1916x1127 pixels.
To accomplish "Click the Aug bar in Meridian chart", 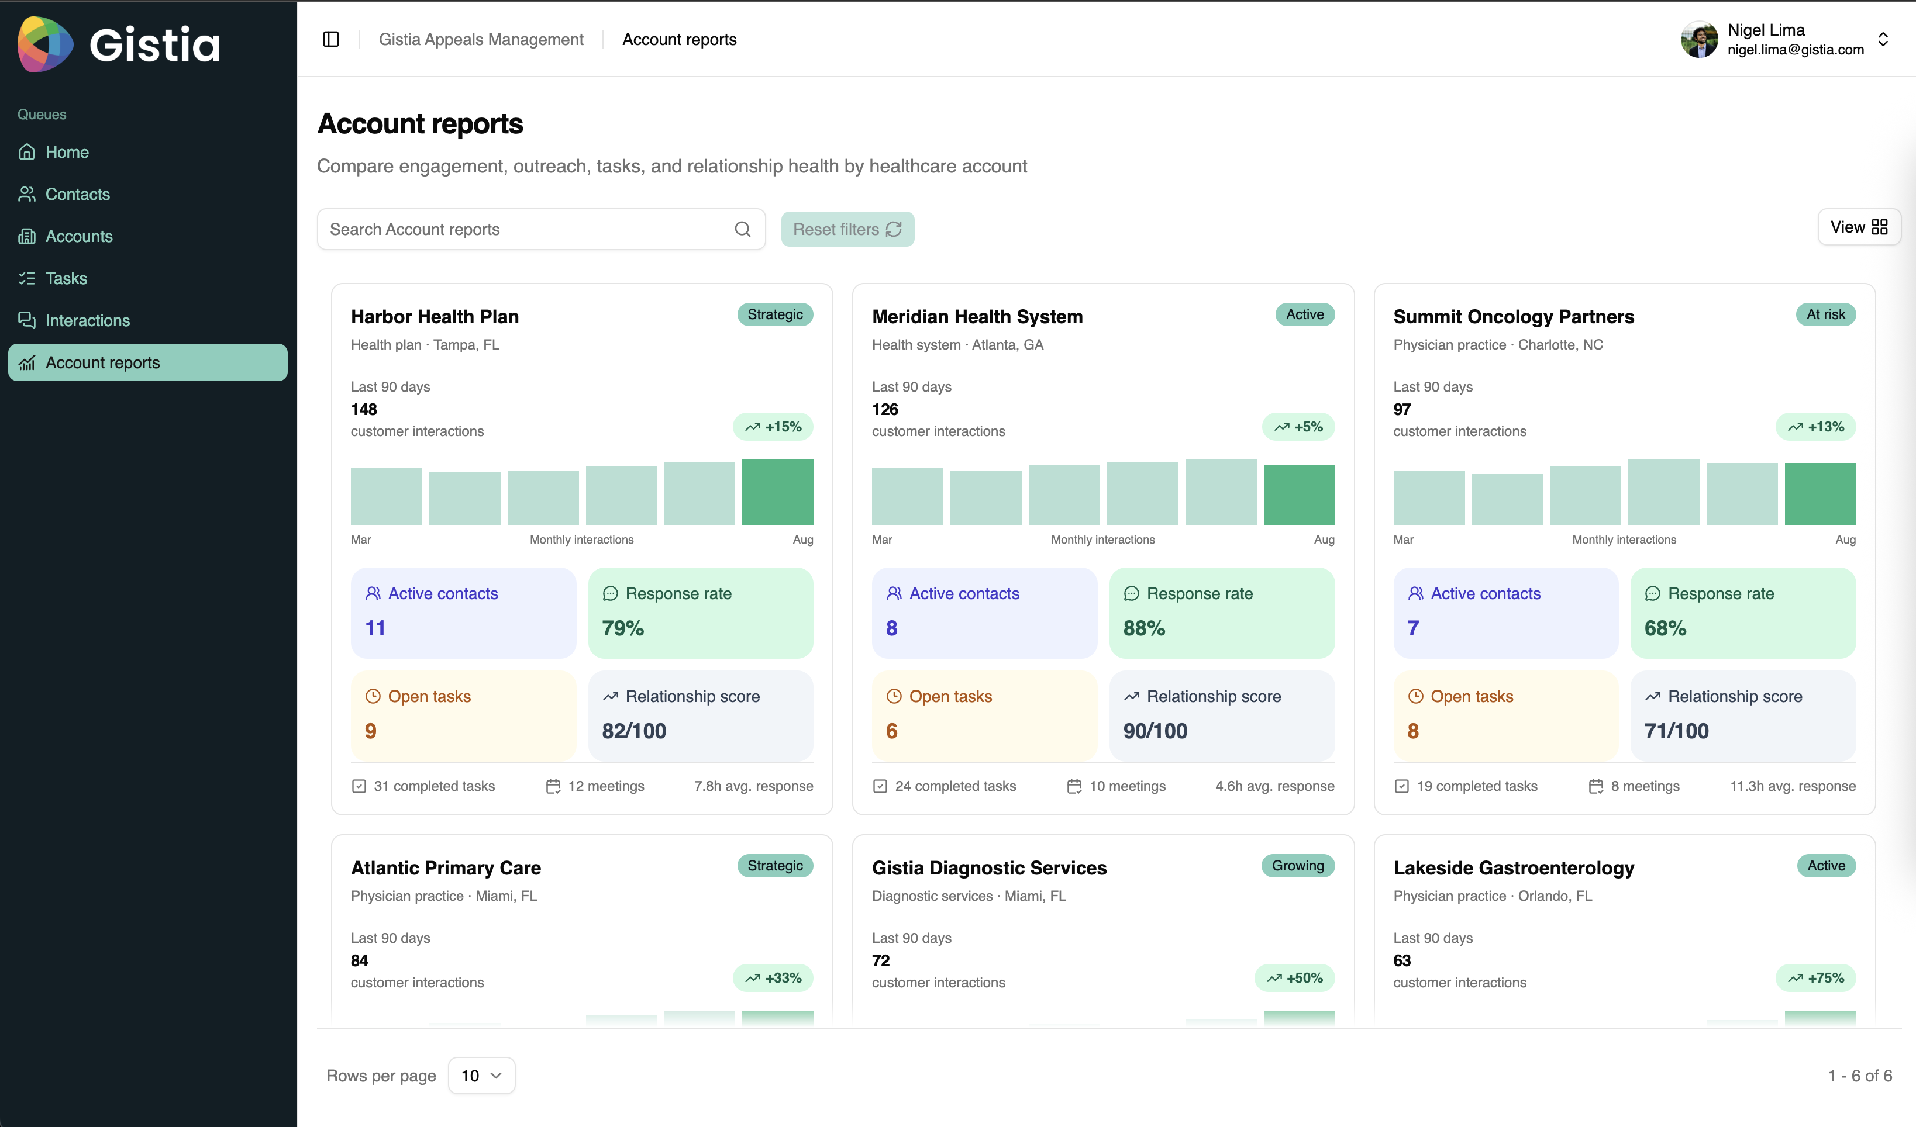I will click(x=1298, y=495).
